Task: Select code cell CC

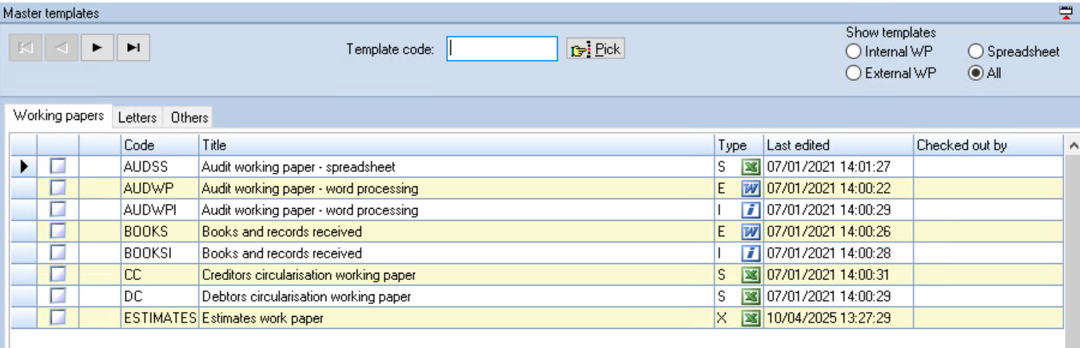Action: click(159, 275)
